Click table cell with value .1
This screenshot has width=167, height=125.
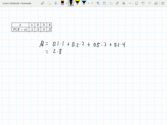(32, 30)
